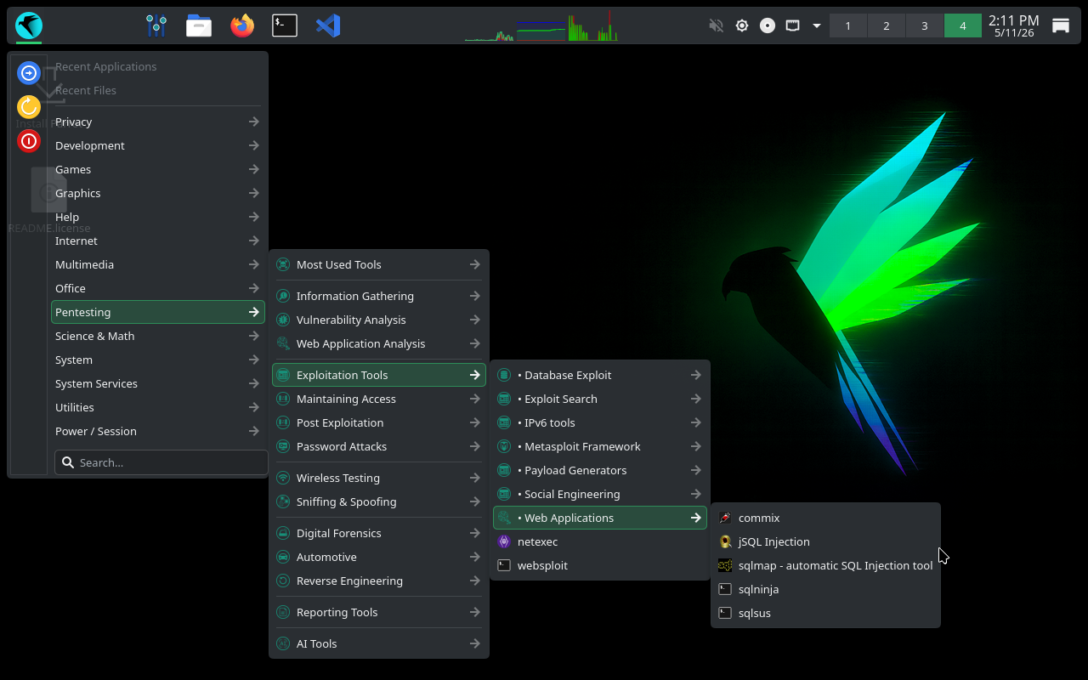The width and height of the screenshot is (1088, 680).
Task: Launch commix from Web Applications
Action: tap(825, 518)
